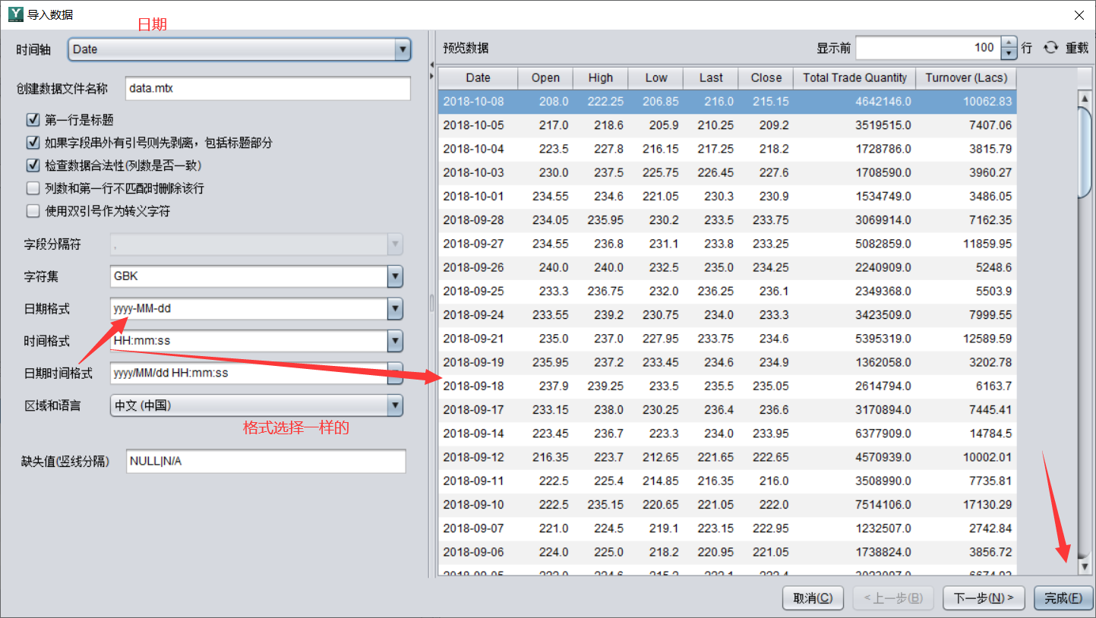Click the app icon in the title bar
Screen dimensions: 1096x618
(x=15, y=14)
